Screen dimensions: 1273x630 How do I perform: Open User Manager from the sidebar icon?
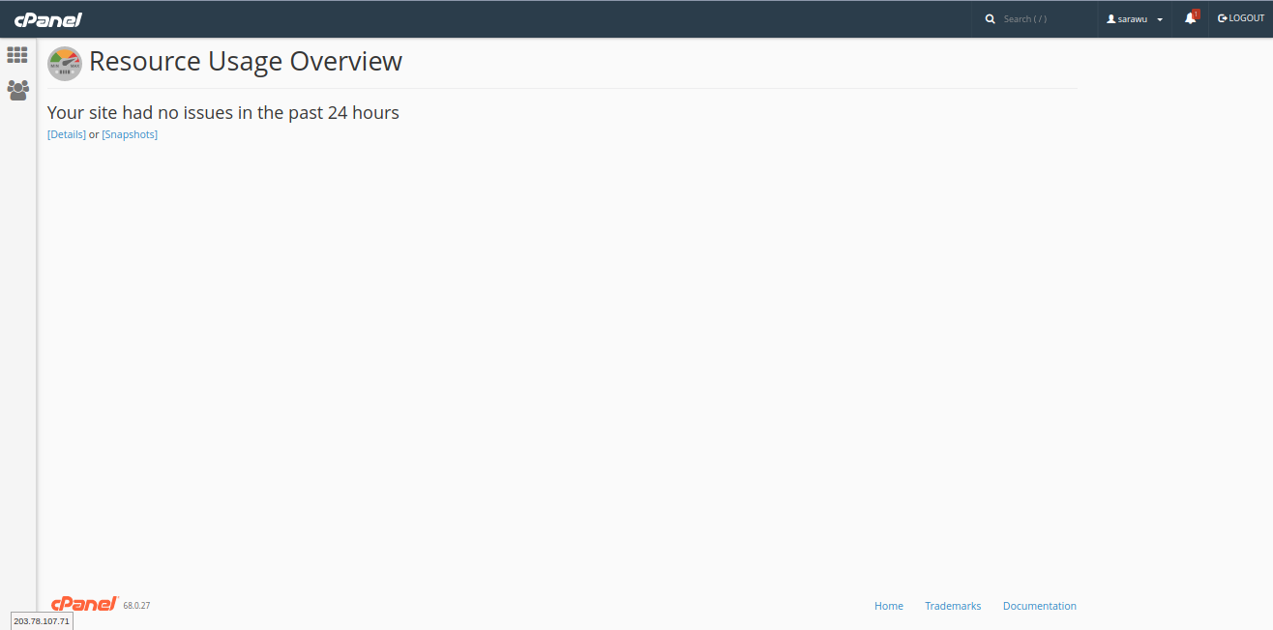coord(17,91)
